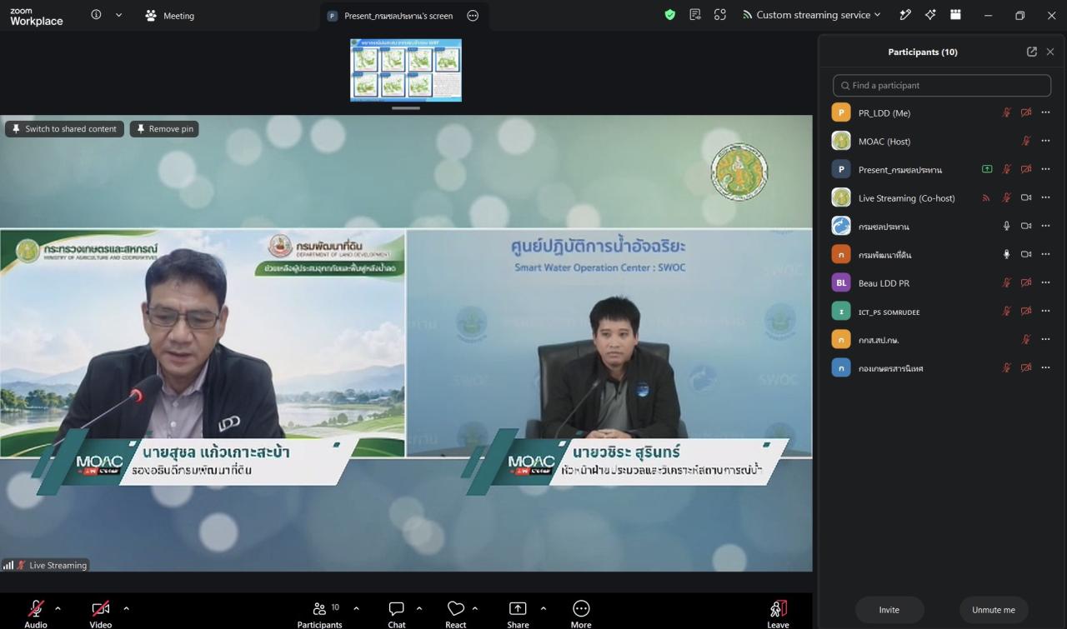Unmute using the Audio button
The height and width of the screenshot is (629, 1067).
(36, 614)
